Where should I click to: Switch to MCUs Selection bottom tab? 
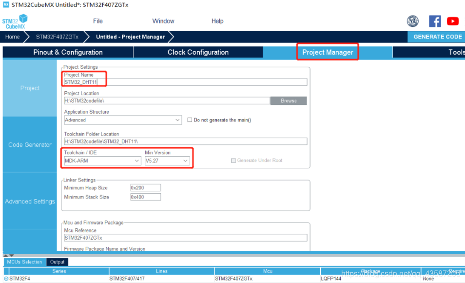24,262
